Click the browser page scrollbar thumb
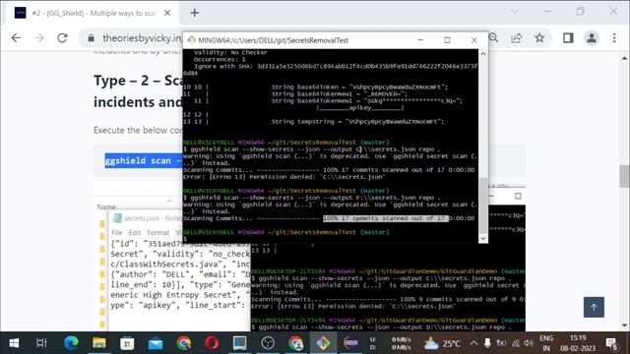 [624, 176]
